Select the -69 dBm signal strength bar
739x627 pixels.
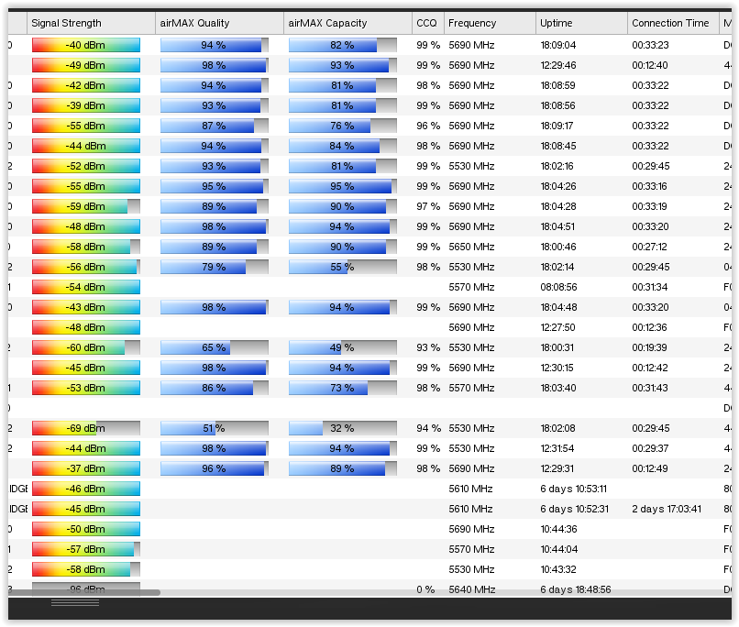point(86,428)
